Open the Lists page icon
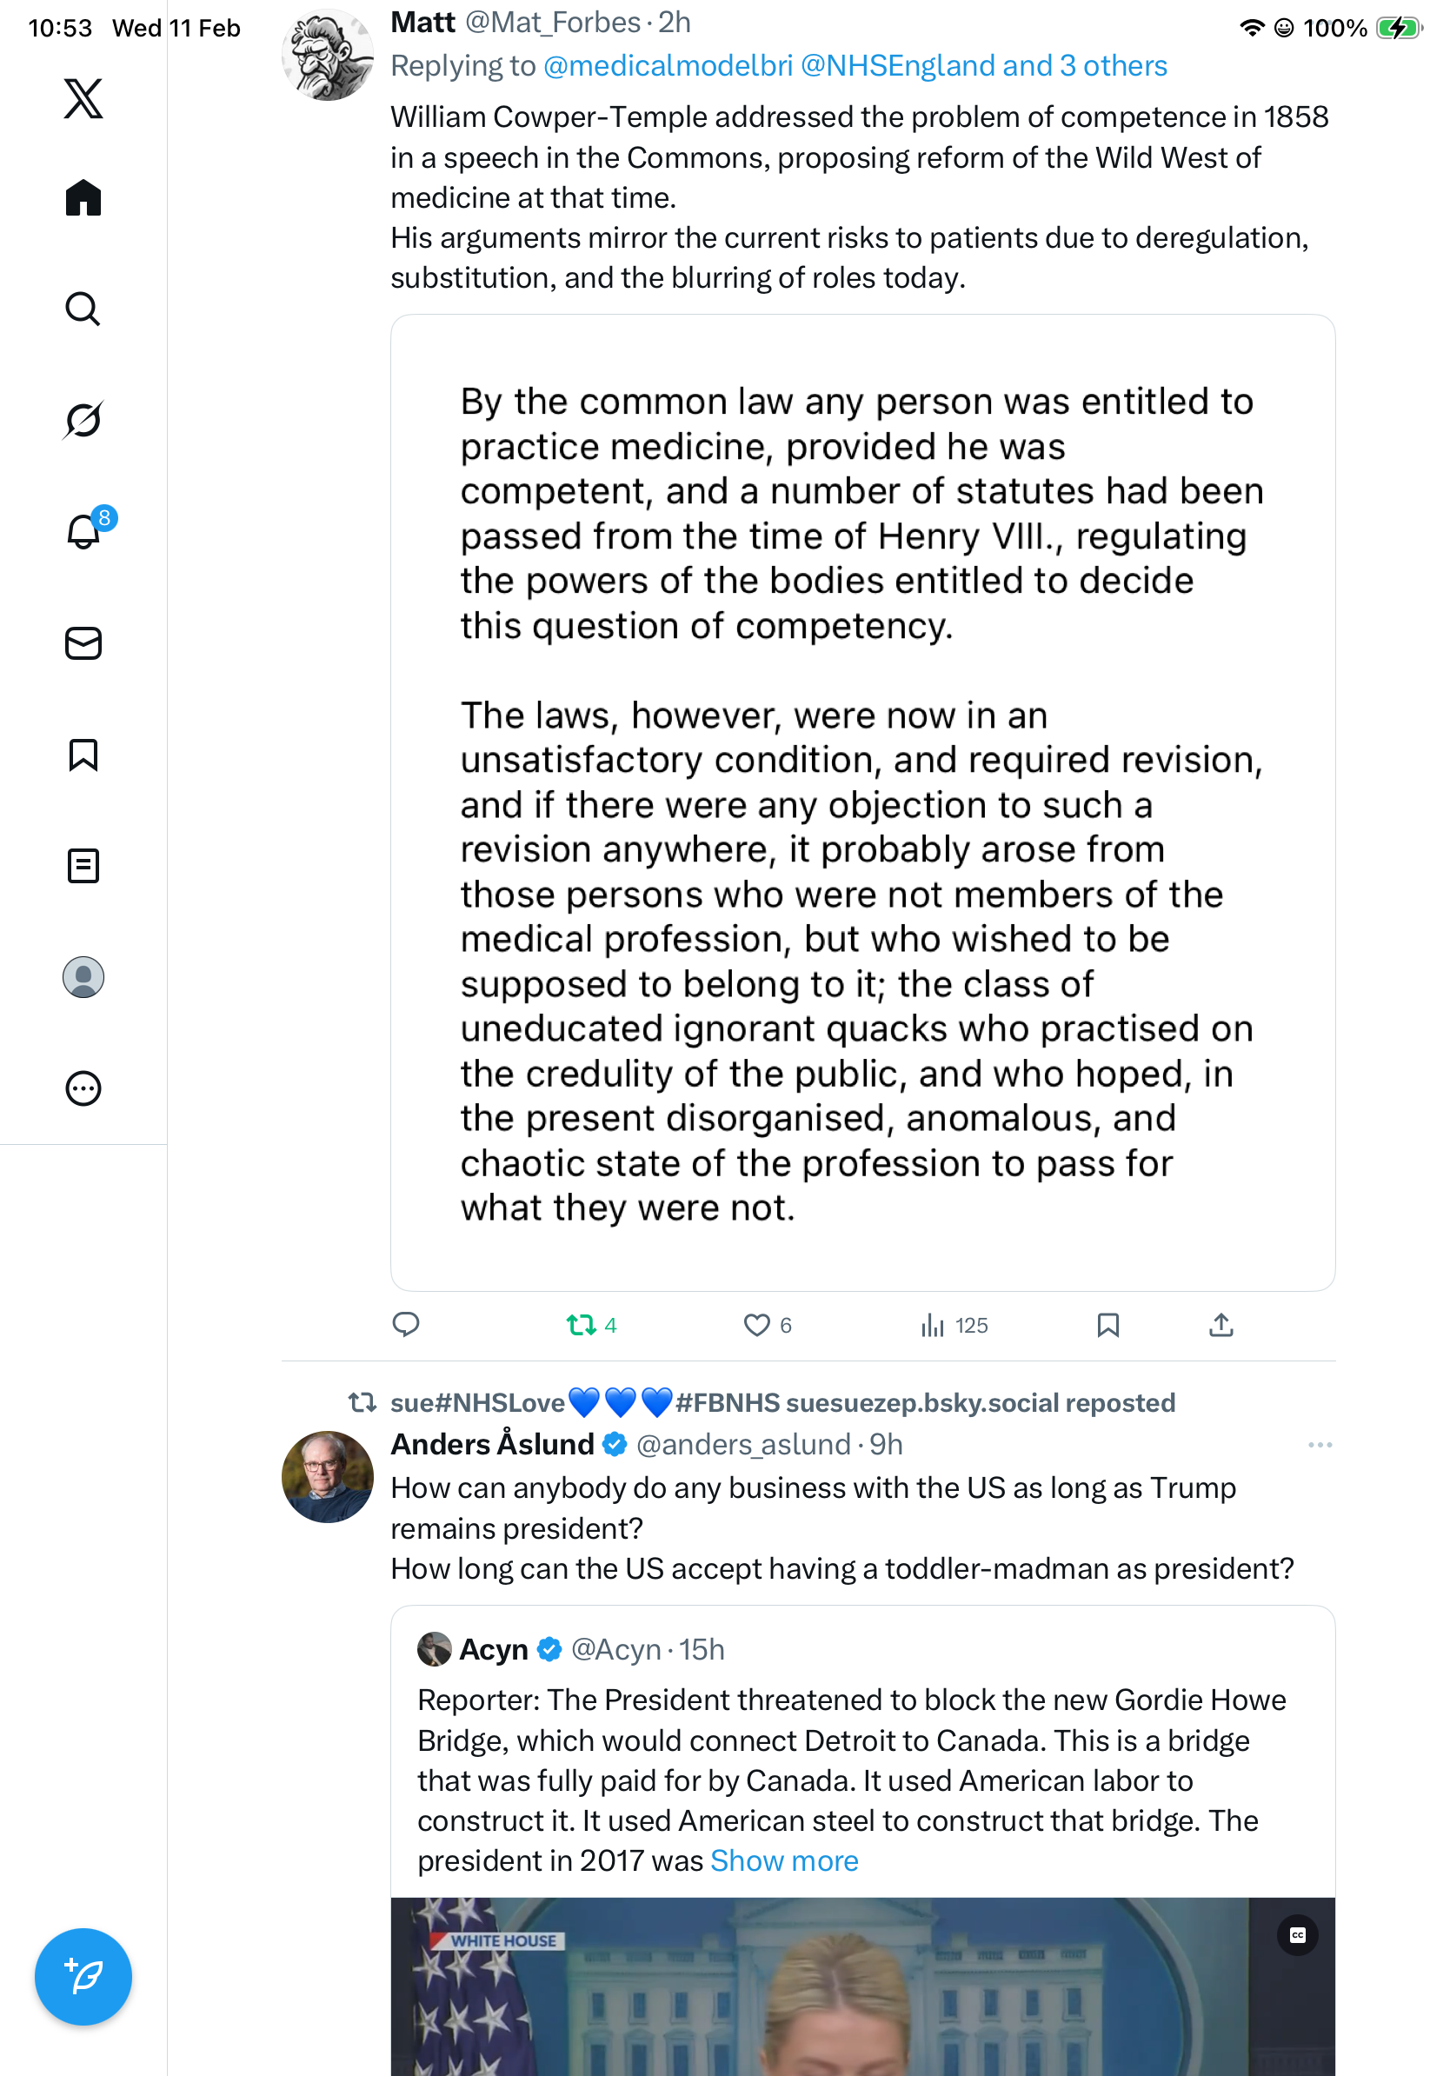 83,866
